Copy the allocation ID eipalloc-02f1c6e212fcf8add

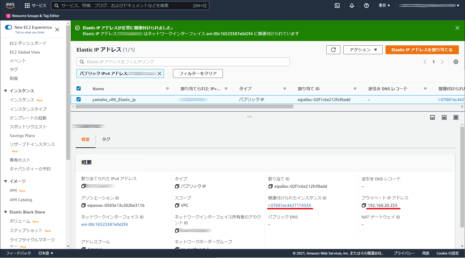(271, 186)
